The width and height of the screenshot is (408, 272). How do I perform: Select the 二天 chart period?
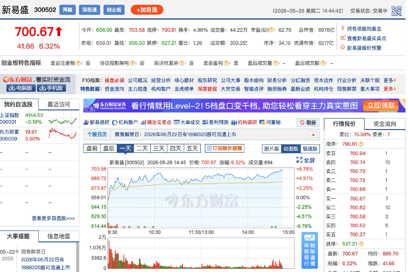tap(142, 148)
